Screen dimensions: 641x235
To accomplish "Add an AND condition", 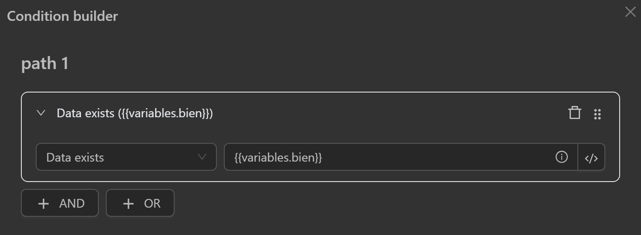I will click(60, 203).
